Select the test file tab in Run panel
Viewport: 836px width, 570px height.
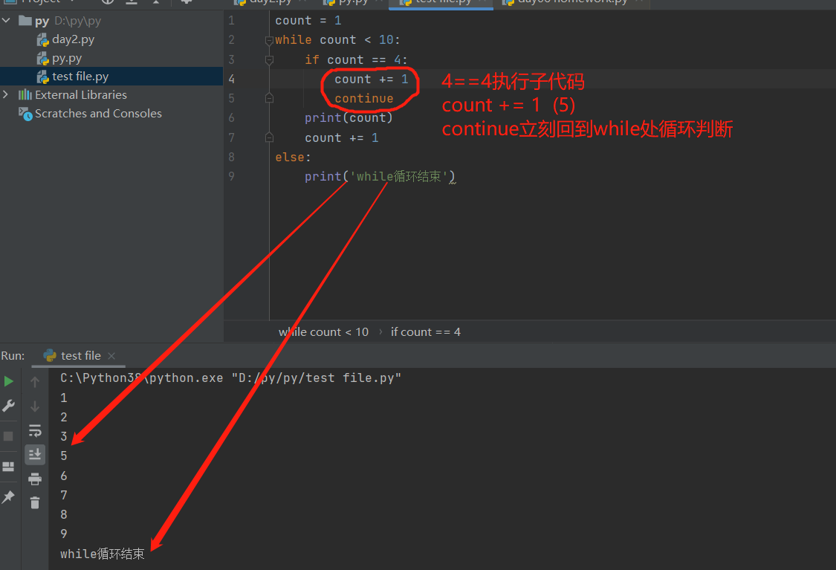pos(80,356)
